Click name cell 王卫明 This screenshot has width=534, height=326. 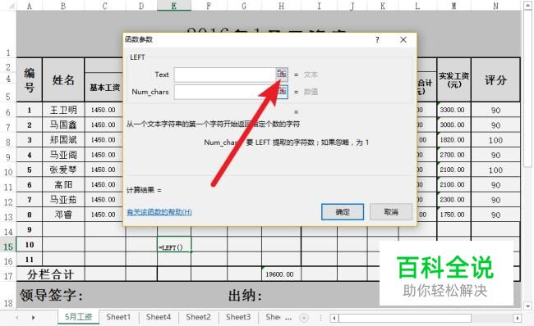pyautogui.click(x=63, y=110)
